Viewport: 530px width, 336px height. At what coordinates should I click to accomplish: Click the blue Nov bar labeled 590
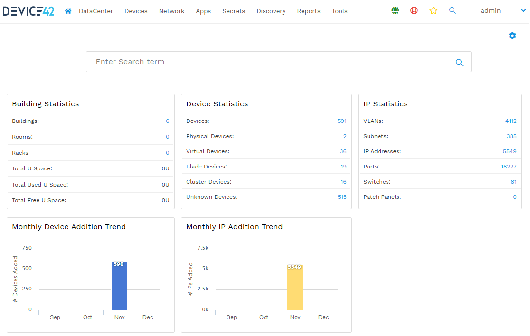click(x=119, y=287)
